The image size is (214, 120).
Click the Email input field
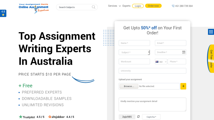(x=171, y=43)
